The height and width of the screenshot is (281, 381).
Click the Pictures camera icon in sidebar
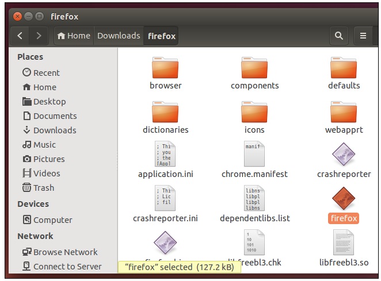(x=26, y=159)
